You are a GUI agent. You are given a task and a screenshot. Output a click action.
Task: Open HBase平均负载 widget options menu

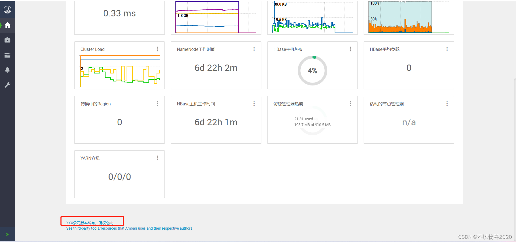coord(447,49)
